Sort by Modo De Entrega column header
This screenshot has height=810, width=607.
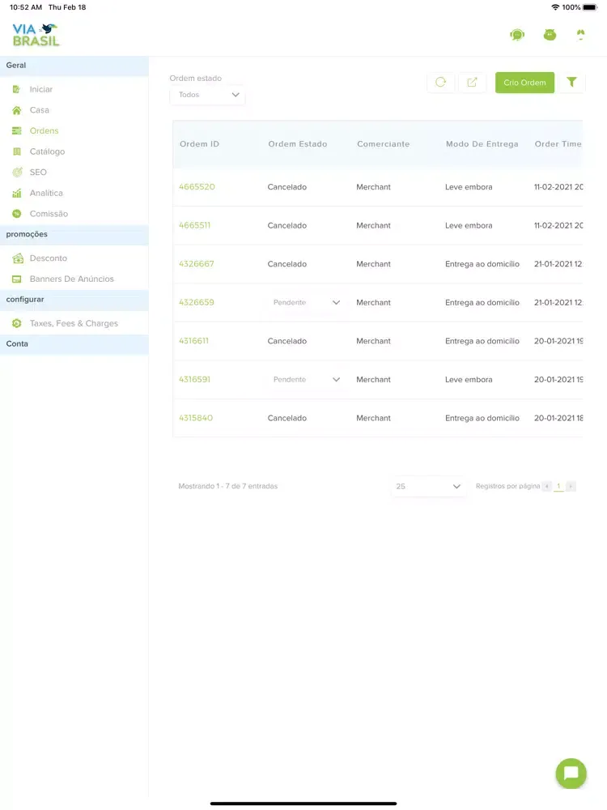(482, 144)
